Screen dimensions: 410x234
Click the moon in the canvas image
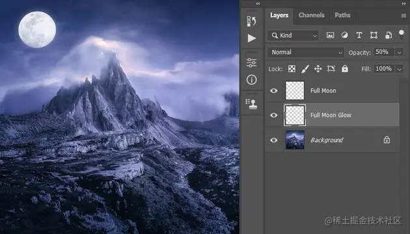pos(37,29)
